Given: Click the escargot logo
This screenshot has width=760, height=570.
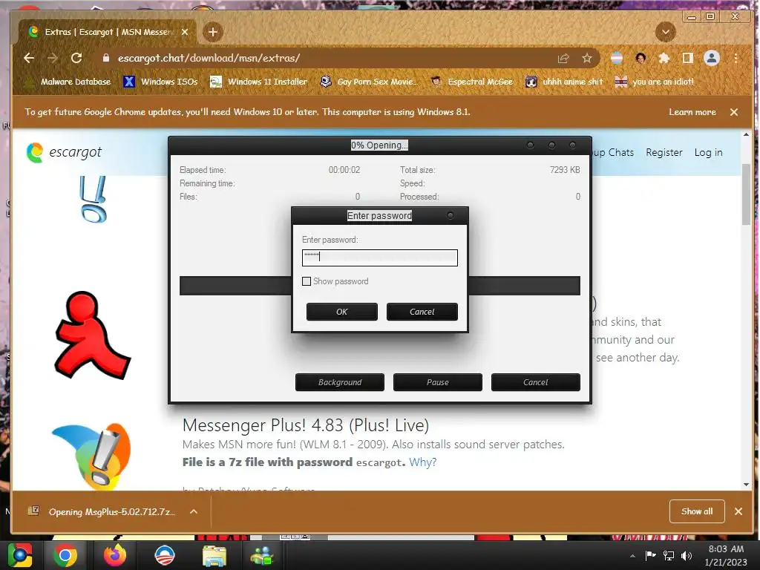Looking at the screenshot, I should click(64, 152).
